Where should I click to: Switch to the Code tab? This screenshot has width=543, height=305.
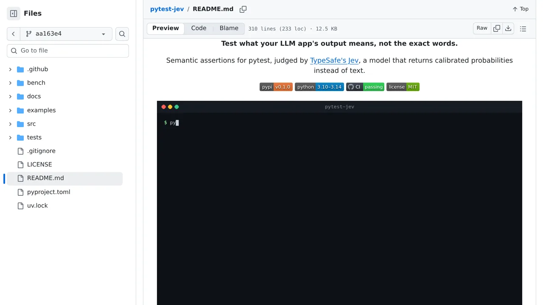(199, 28)
